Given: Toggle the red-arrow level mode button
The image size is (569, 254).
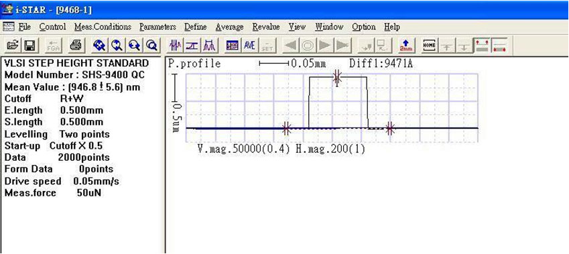Looking at the screenshot, I should click(483, 46).
